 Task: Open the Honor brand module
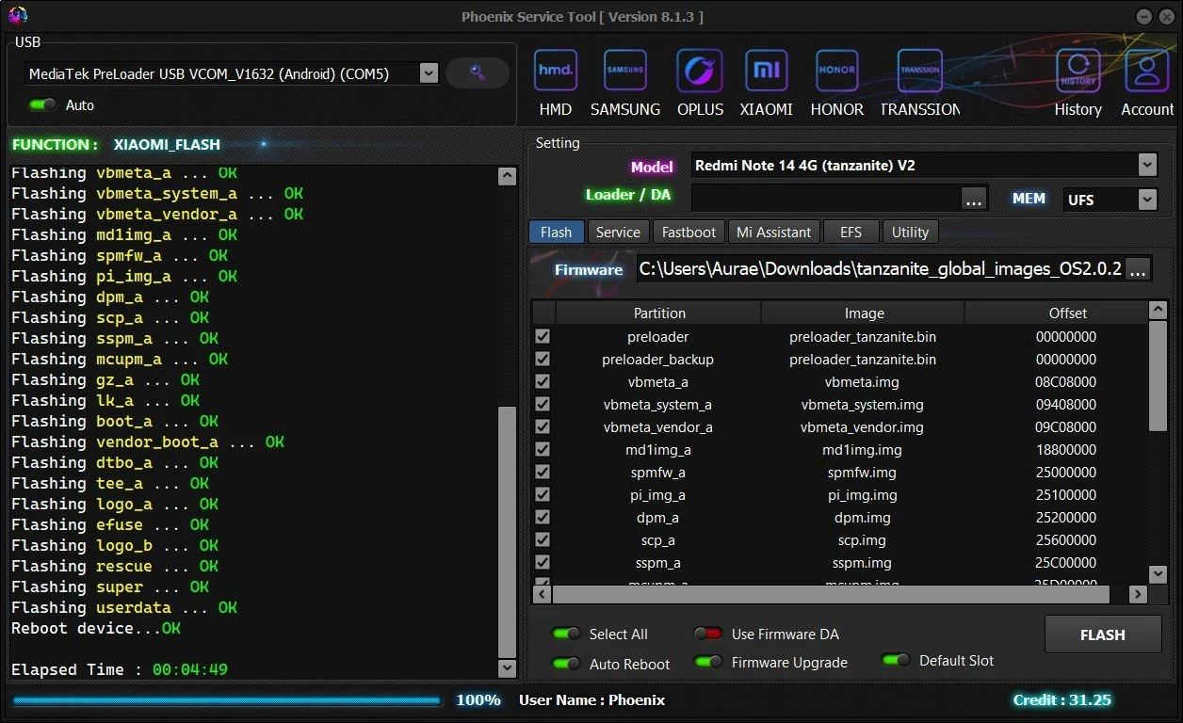click(x=836, y=72)
